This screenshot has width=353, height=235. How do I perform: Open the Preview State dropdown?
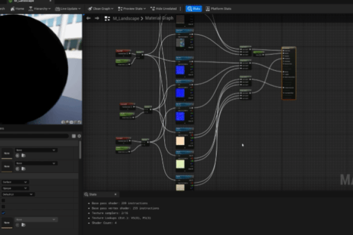click(132, 9)
